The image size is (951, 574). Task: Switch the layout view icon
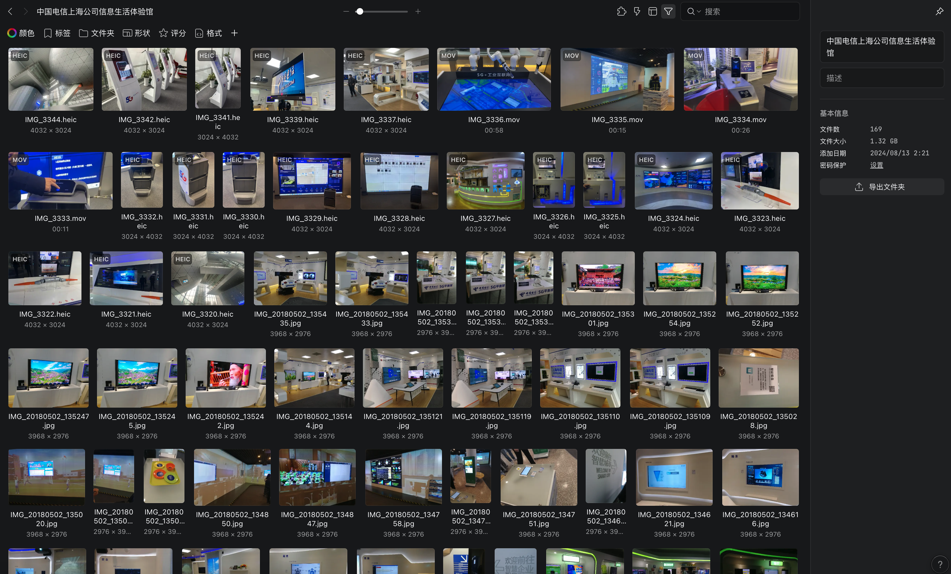coord(652,12)
